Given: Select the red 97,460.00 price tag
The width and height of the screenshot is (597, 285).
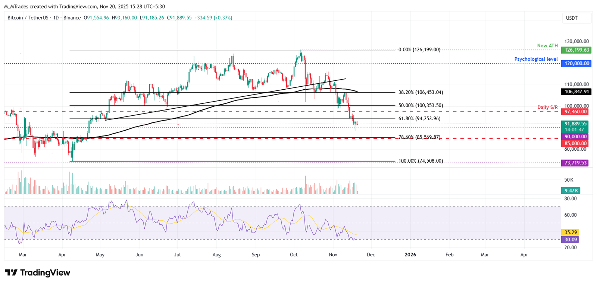Looking at the screenshot, I should 575,112.
